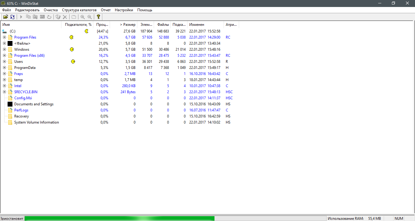
Task: Click the Zoom out magnifier icon
Action: click(89, 17)
